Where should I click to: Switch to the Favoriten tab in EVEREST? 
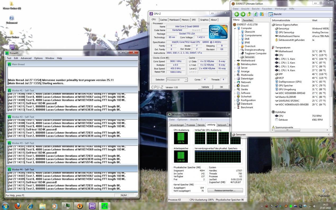click(248, 20)
